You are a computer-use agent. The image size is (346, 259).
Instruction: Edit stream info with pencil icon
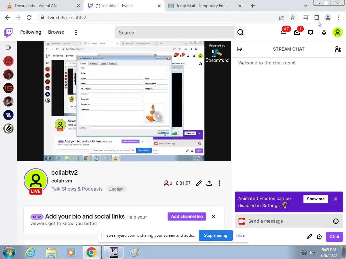pos(199,183)
